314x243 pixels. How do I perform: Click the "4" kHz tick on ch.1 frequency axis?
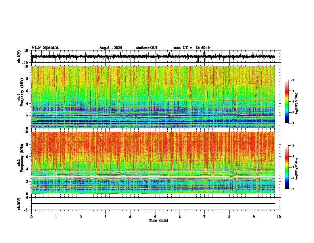click(28, 104)
